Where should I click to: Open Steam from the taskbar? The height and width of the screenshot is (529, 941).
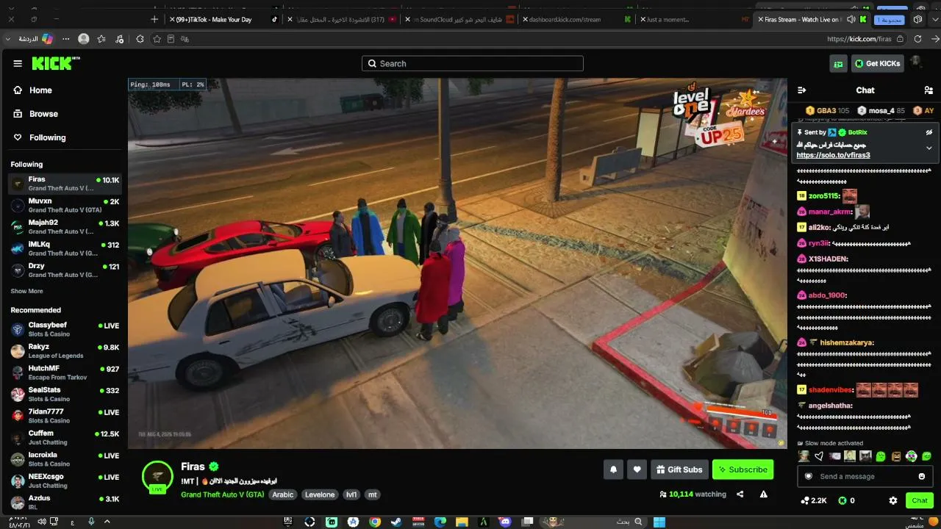tap(396, 522)
